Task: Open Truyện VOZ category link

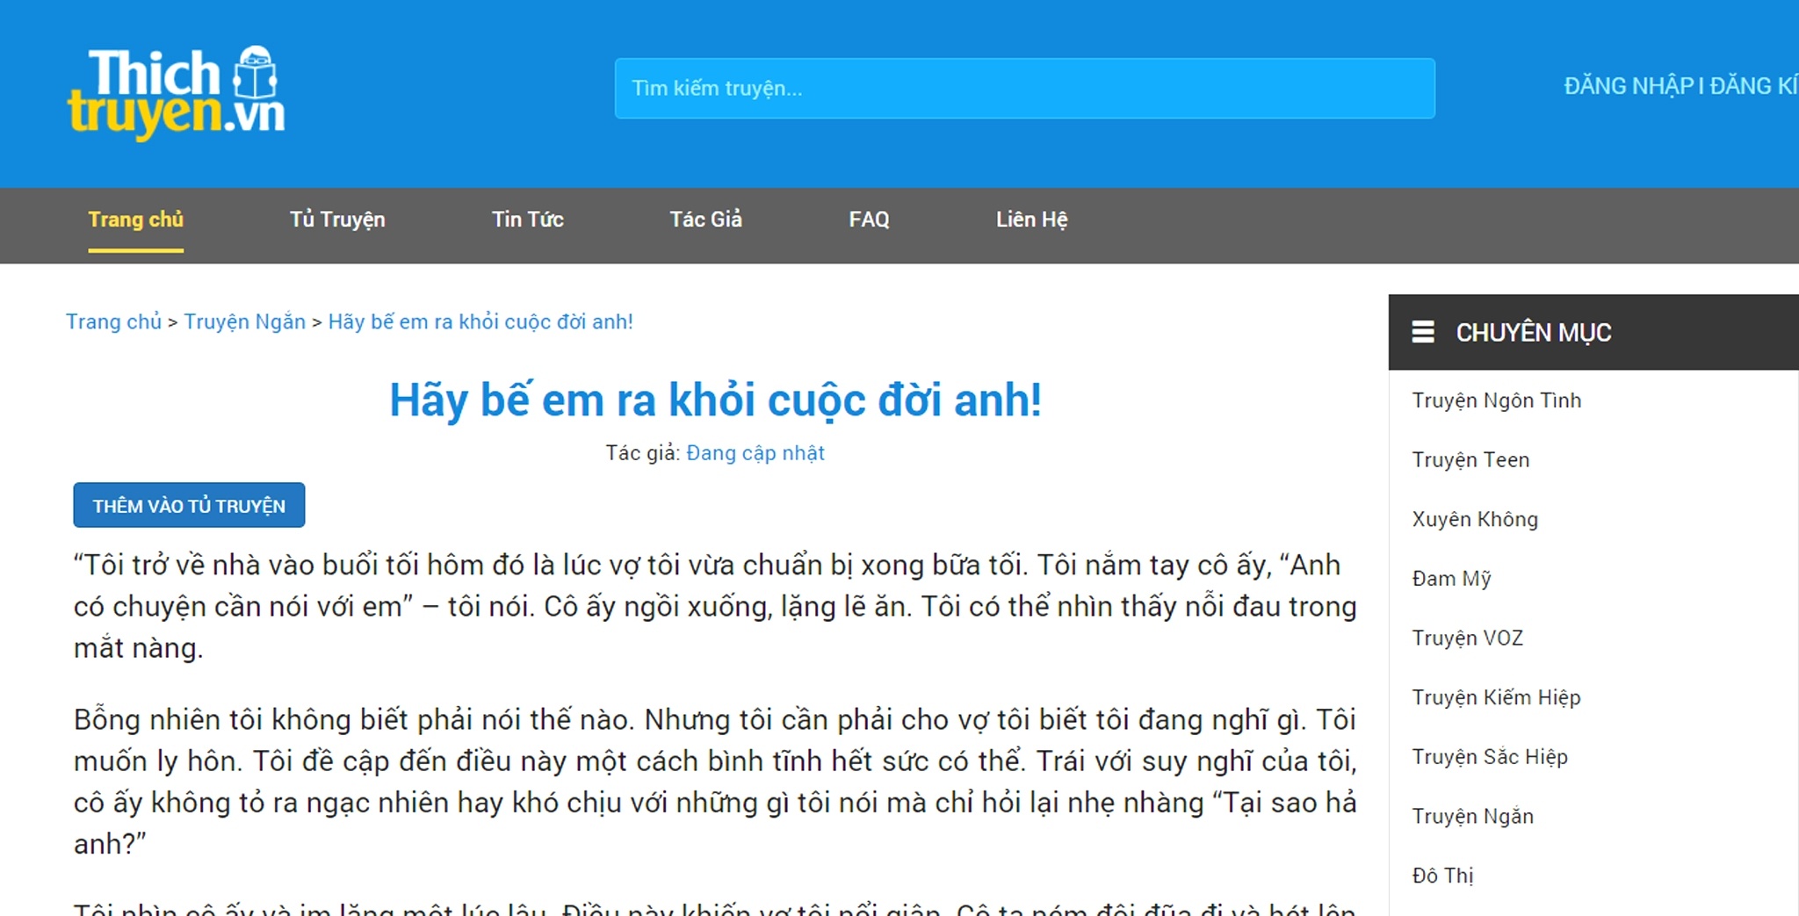Action: pyautogui.click(x=1467, y=638)
